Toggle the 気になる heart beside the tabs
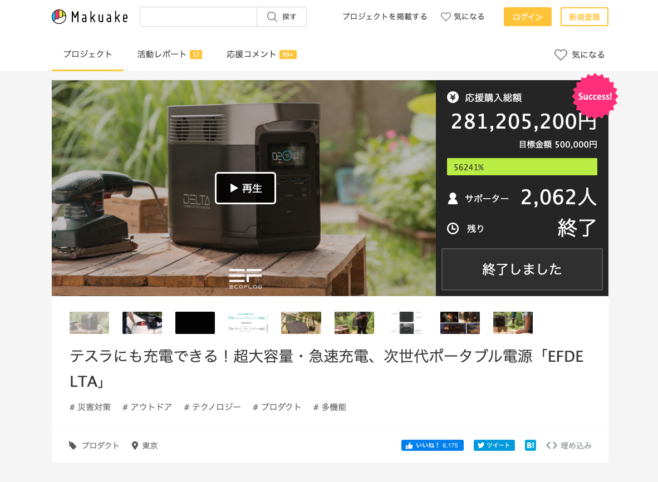 [561, 55]
